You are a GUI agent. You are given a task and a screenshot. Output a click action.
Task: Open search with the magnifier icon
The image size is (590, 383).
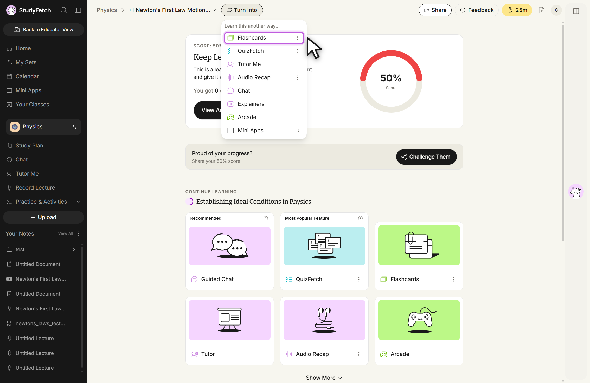(64, 10)
